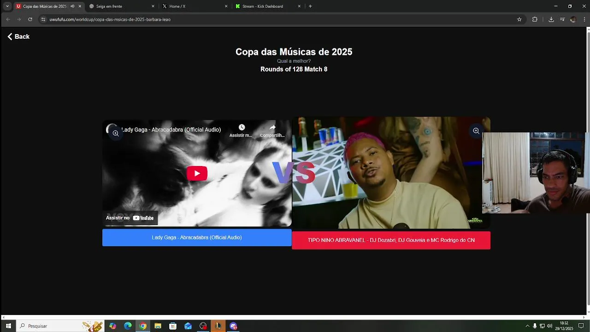This screenshot has width=590, height=332.
Task: Open the Chrome downloads icon
Action: [x=551, y=19]
